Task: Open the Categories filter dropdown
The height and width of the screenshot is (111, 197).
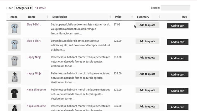Action: coord(23,8)
